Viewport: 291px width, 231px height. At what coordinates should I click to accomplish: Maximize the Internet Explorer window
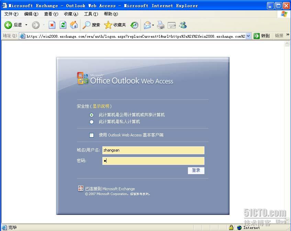click(278, 6)
